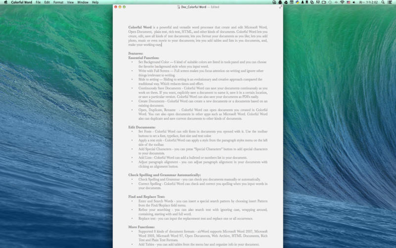
Task: Open the Edit menu
Action: (47, 2)
